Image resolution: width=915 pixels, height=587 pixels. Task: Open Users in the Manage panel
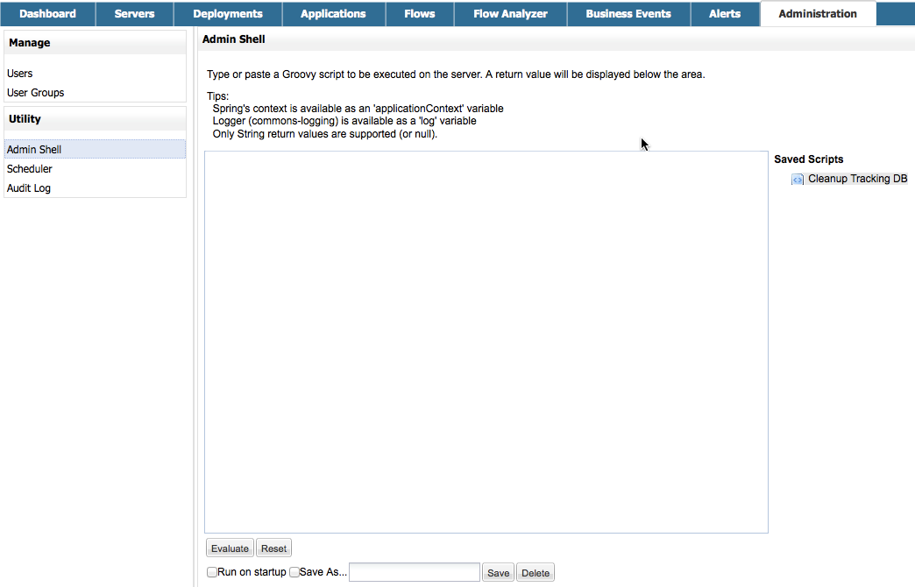(x=20, y=74)
